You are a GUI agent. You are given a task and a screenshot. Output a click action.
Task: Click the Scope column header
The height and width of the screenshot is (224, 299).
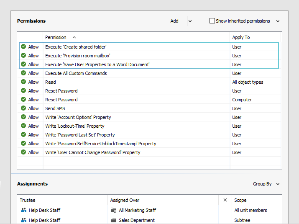(x=240, y=200)
